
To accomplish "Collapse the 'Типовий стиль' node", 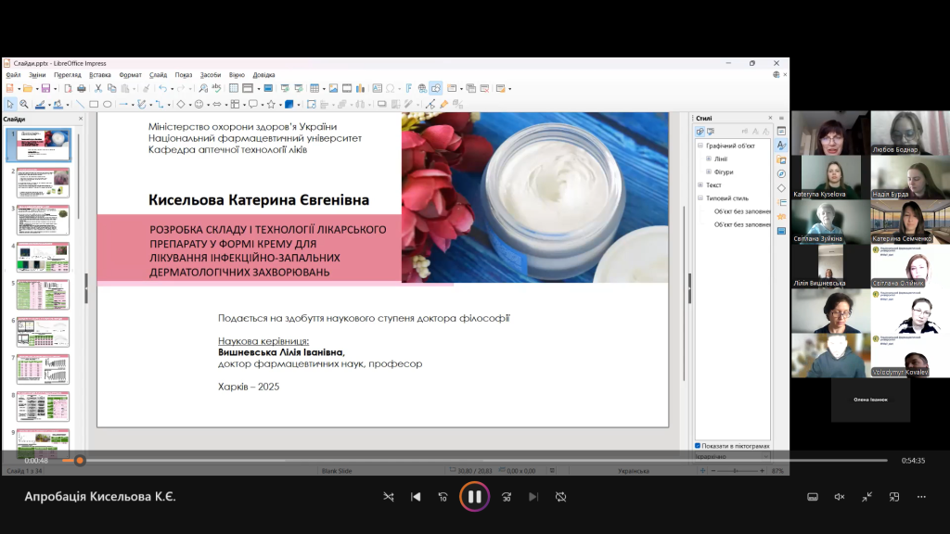I will point(700,198).
